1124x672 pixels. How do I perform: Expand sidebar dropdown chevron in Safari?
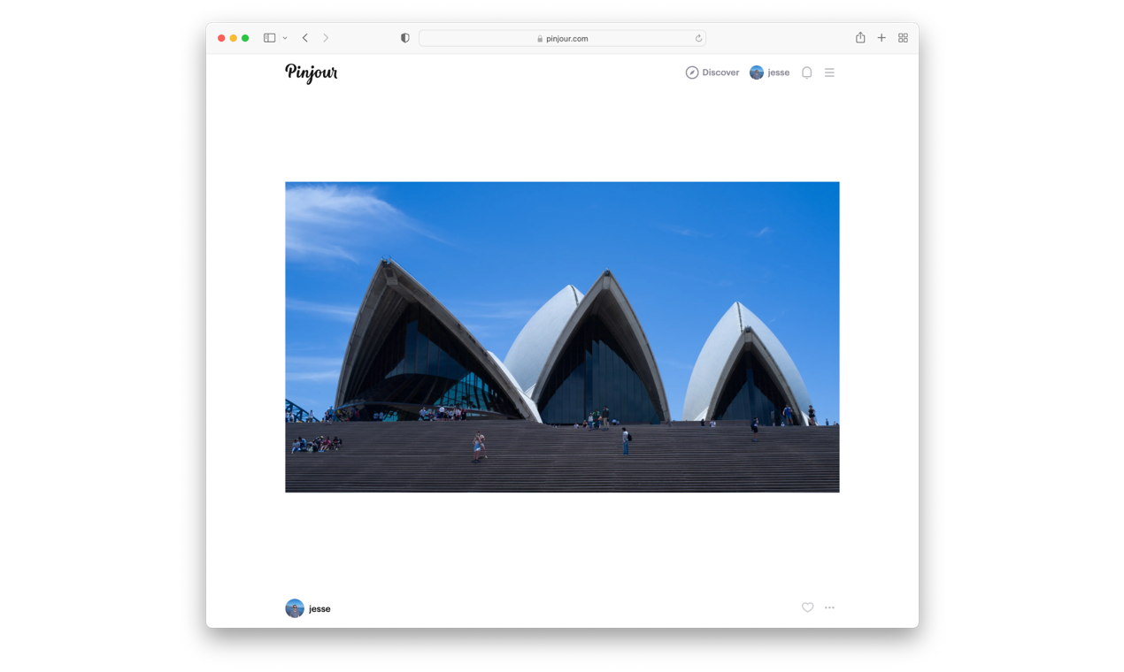pos(285,38)
